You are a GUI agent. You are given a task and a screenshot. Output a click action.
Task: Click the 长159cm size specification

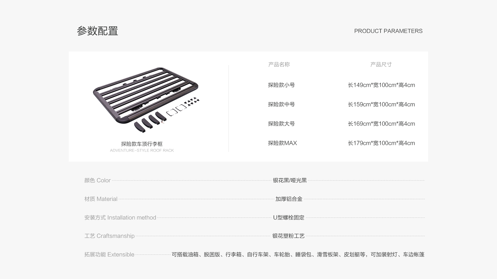point(381,104)
